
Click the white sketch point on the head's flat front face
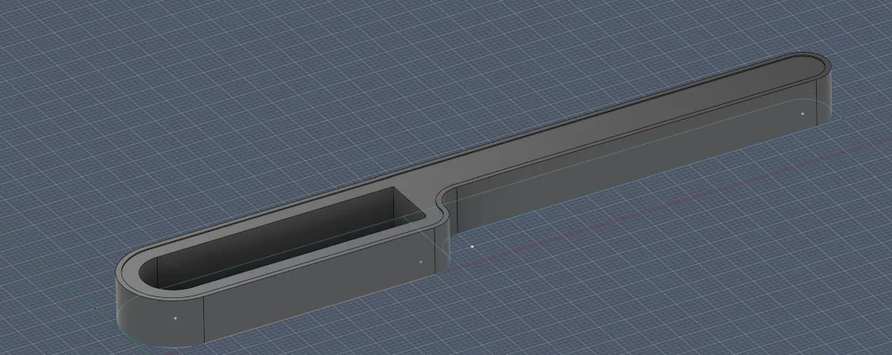(420, 263)
